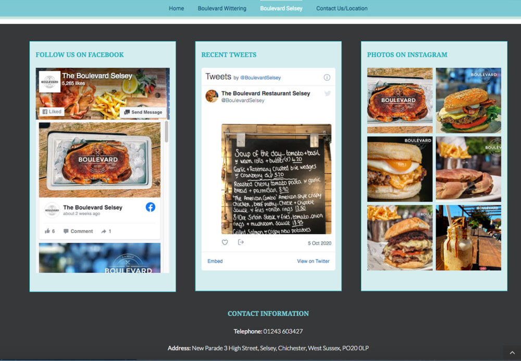Click Send Message on Facebook widget
Image resolution: width=521 pixels, height=361 pixels.
143,112
